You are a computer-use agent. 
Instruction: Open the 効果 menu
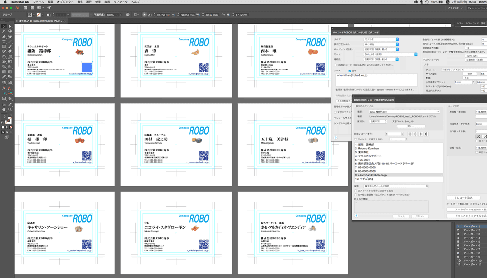tap(98, 2)
